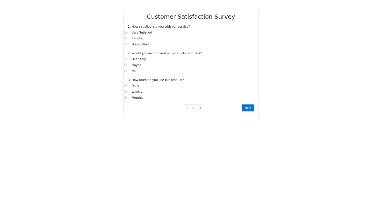Click the Next button
382x200 pixels.
[x=248, y=108]
